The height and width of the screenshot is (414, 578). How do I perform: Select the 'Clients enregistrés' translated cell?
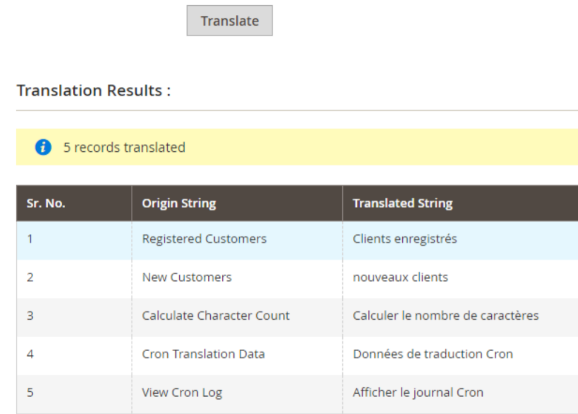405,239
